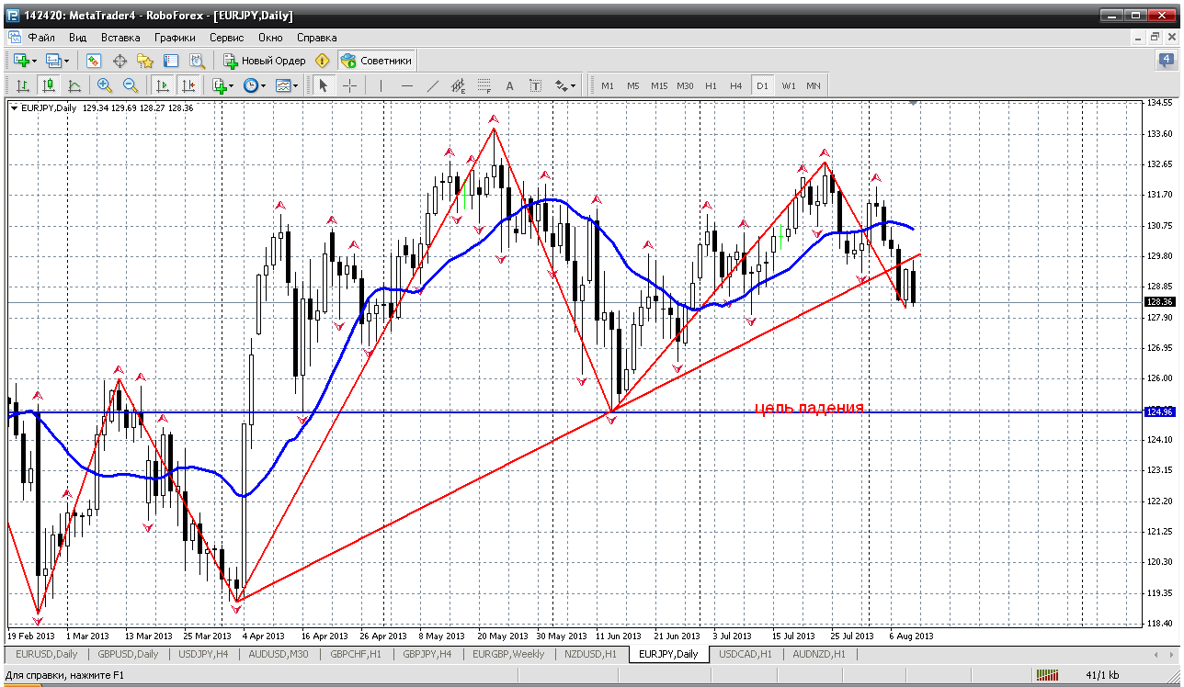Zoom out on the chart
The width and height of the screenshot is (1184, 687).
click(x=131, y=85)
